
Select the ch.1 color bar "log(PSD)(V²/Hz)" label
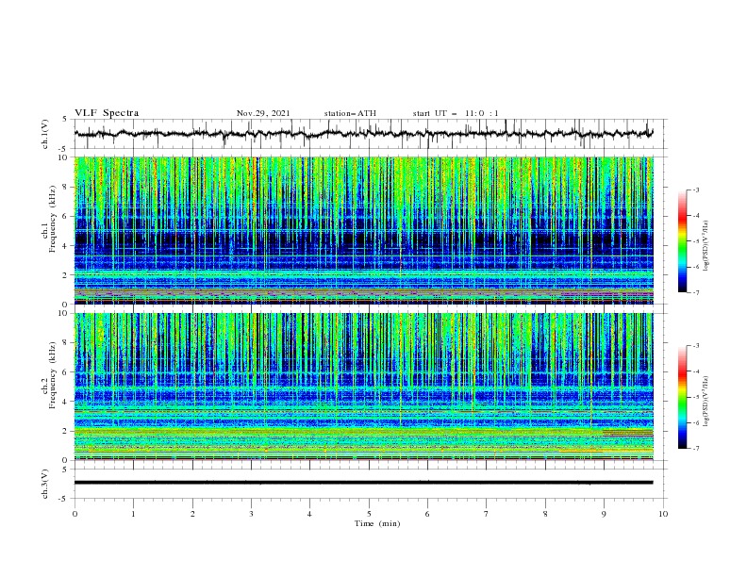tap(705, 246)
